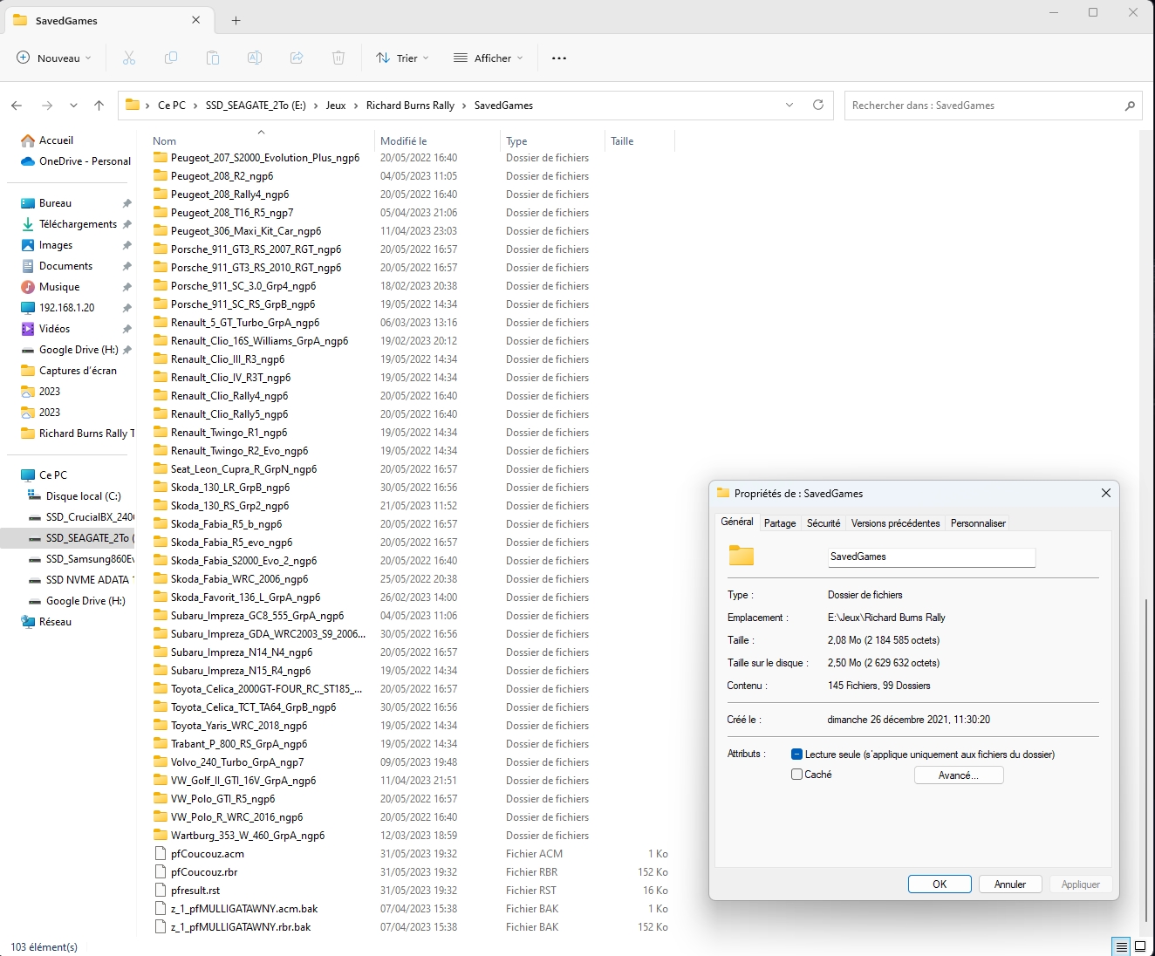Click the Delete trash icon
Screen dimensions: 1155x956
[338, 58]
